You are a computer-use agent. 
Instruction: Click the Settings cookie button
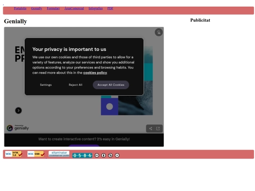pos(46,85)
